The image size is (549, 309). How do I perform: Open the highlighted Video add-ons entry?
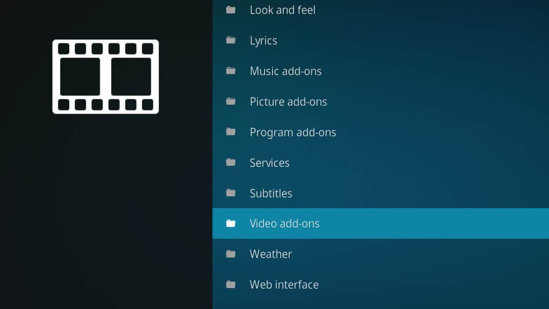[381, 224]
